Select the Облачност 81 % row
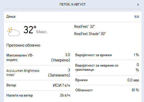This screenshot has width=144, height=102. click(x=107, y=90)
